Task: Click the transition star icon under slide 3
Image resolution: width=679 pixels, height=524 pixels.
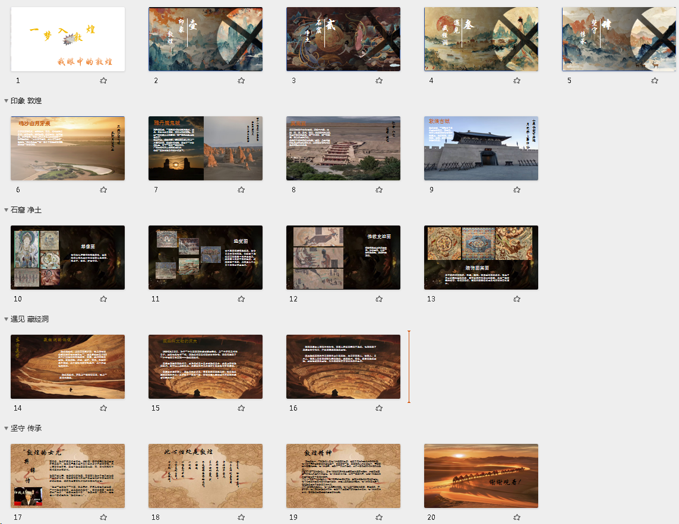Action: click(x=379, y=81)
